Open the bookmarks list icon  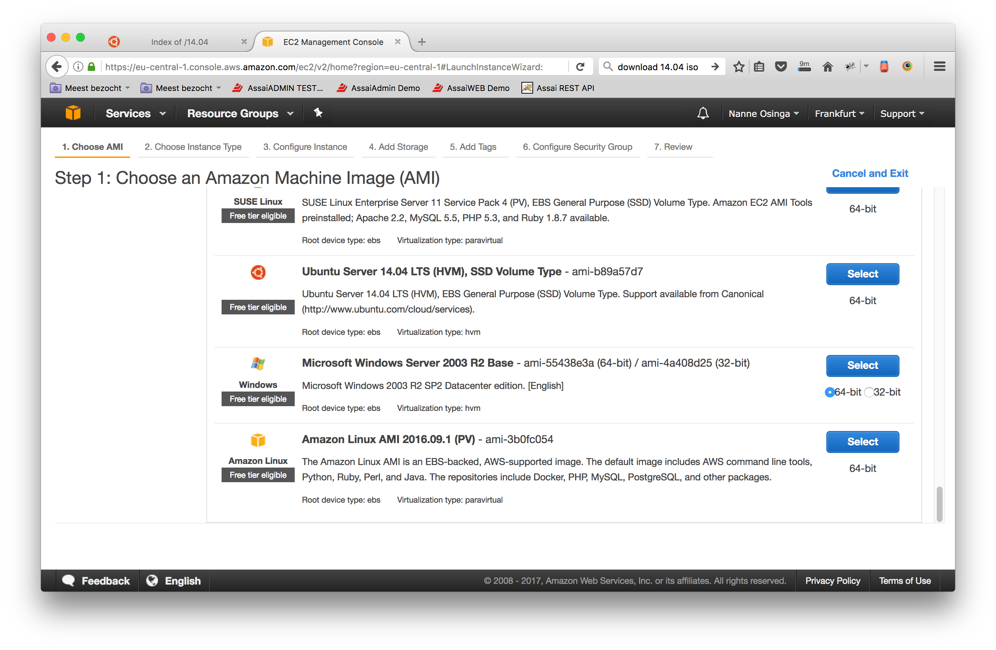[x=759, y=67]
